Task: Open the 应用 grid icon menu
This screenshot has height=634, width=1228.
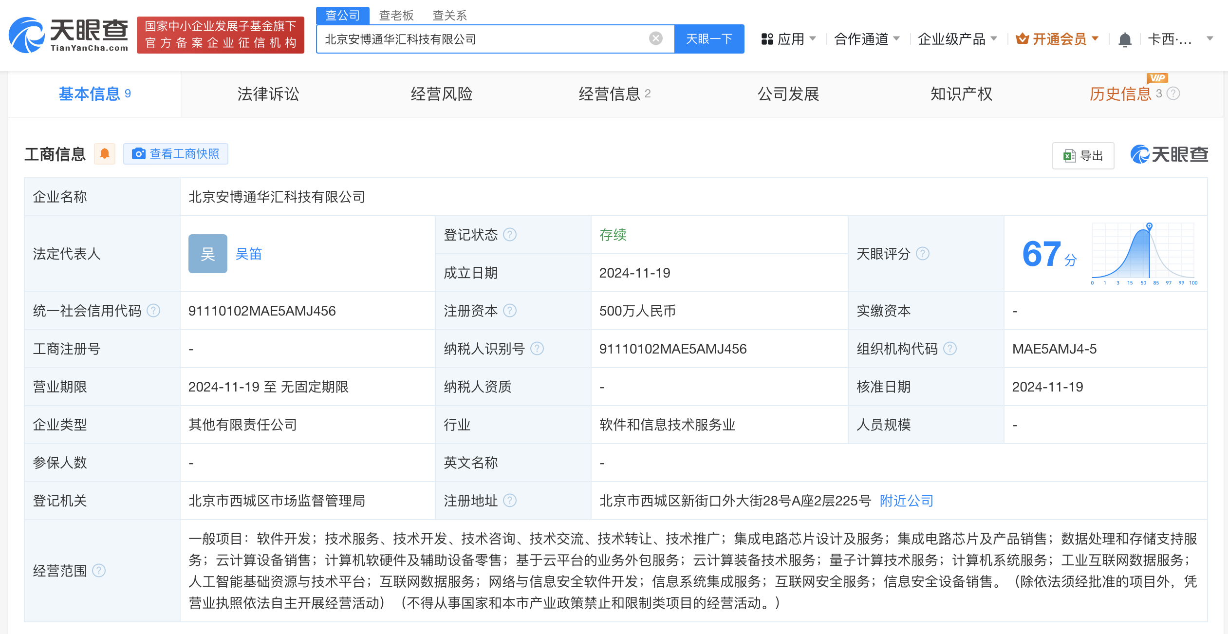Action: 767,38
